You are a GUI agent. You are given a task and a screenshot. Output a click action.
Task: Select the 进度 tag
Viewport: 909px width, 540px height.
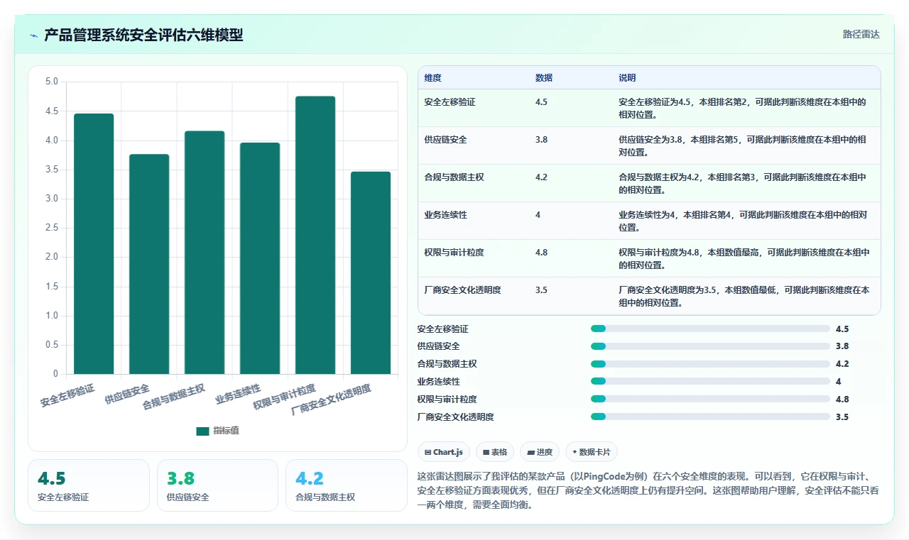point(540,452)
